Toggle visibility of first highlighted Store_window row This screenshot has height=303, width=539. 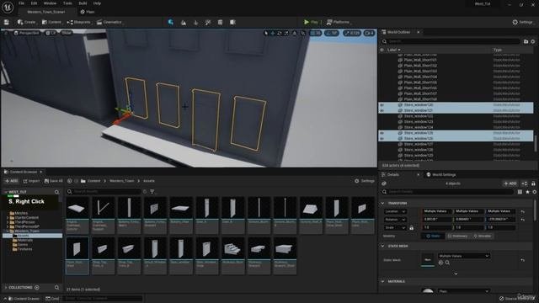tap(382, 104)
